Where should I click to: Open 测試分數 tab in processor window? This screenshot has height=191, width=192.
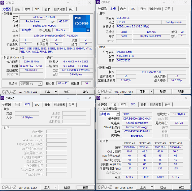tap(59, 9)
